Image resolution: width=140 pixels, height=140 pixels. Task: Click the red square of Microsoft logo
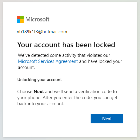[18, 17]
